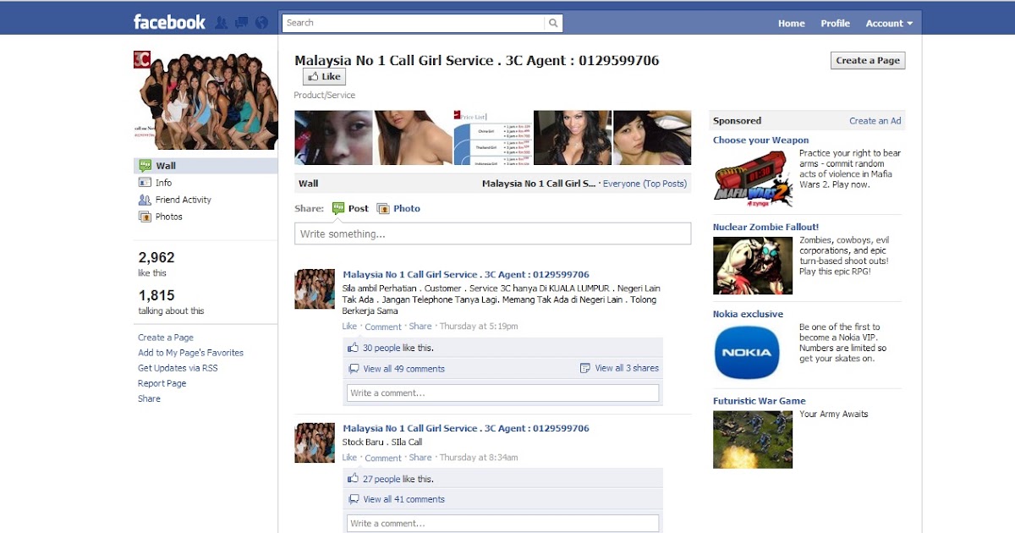
Task: Click View all 49 comments
Action: [403, 369]
